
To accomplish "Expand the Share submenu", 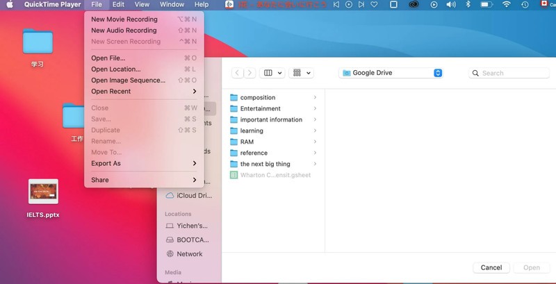I will [144, 180].
